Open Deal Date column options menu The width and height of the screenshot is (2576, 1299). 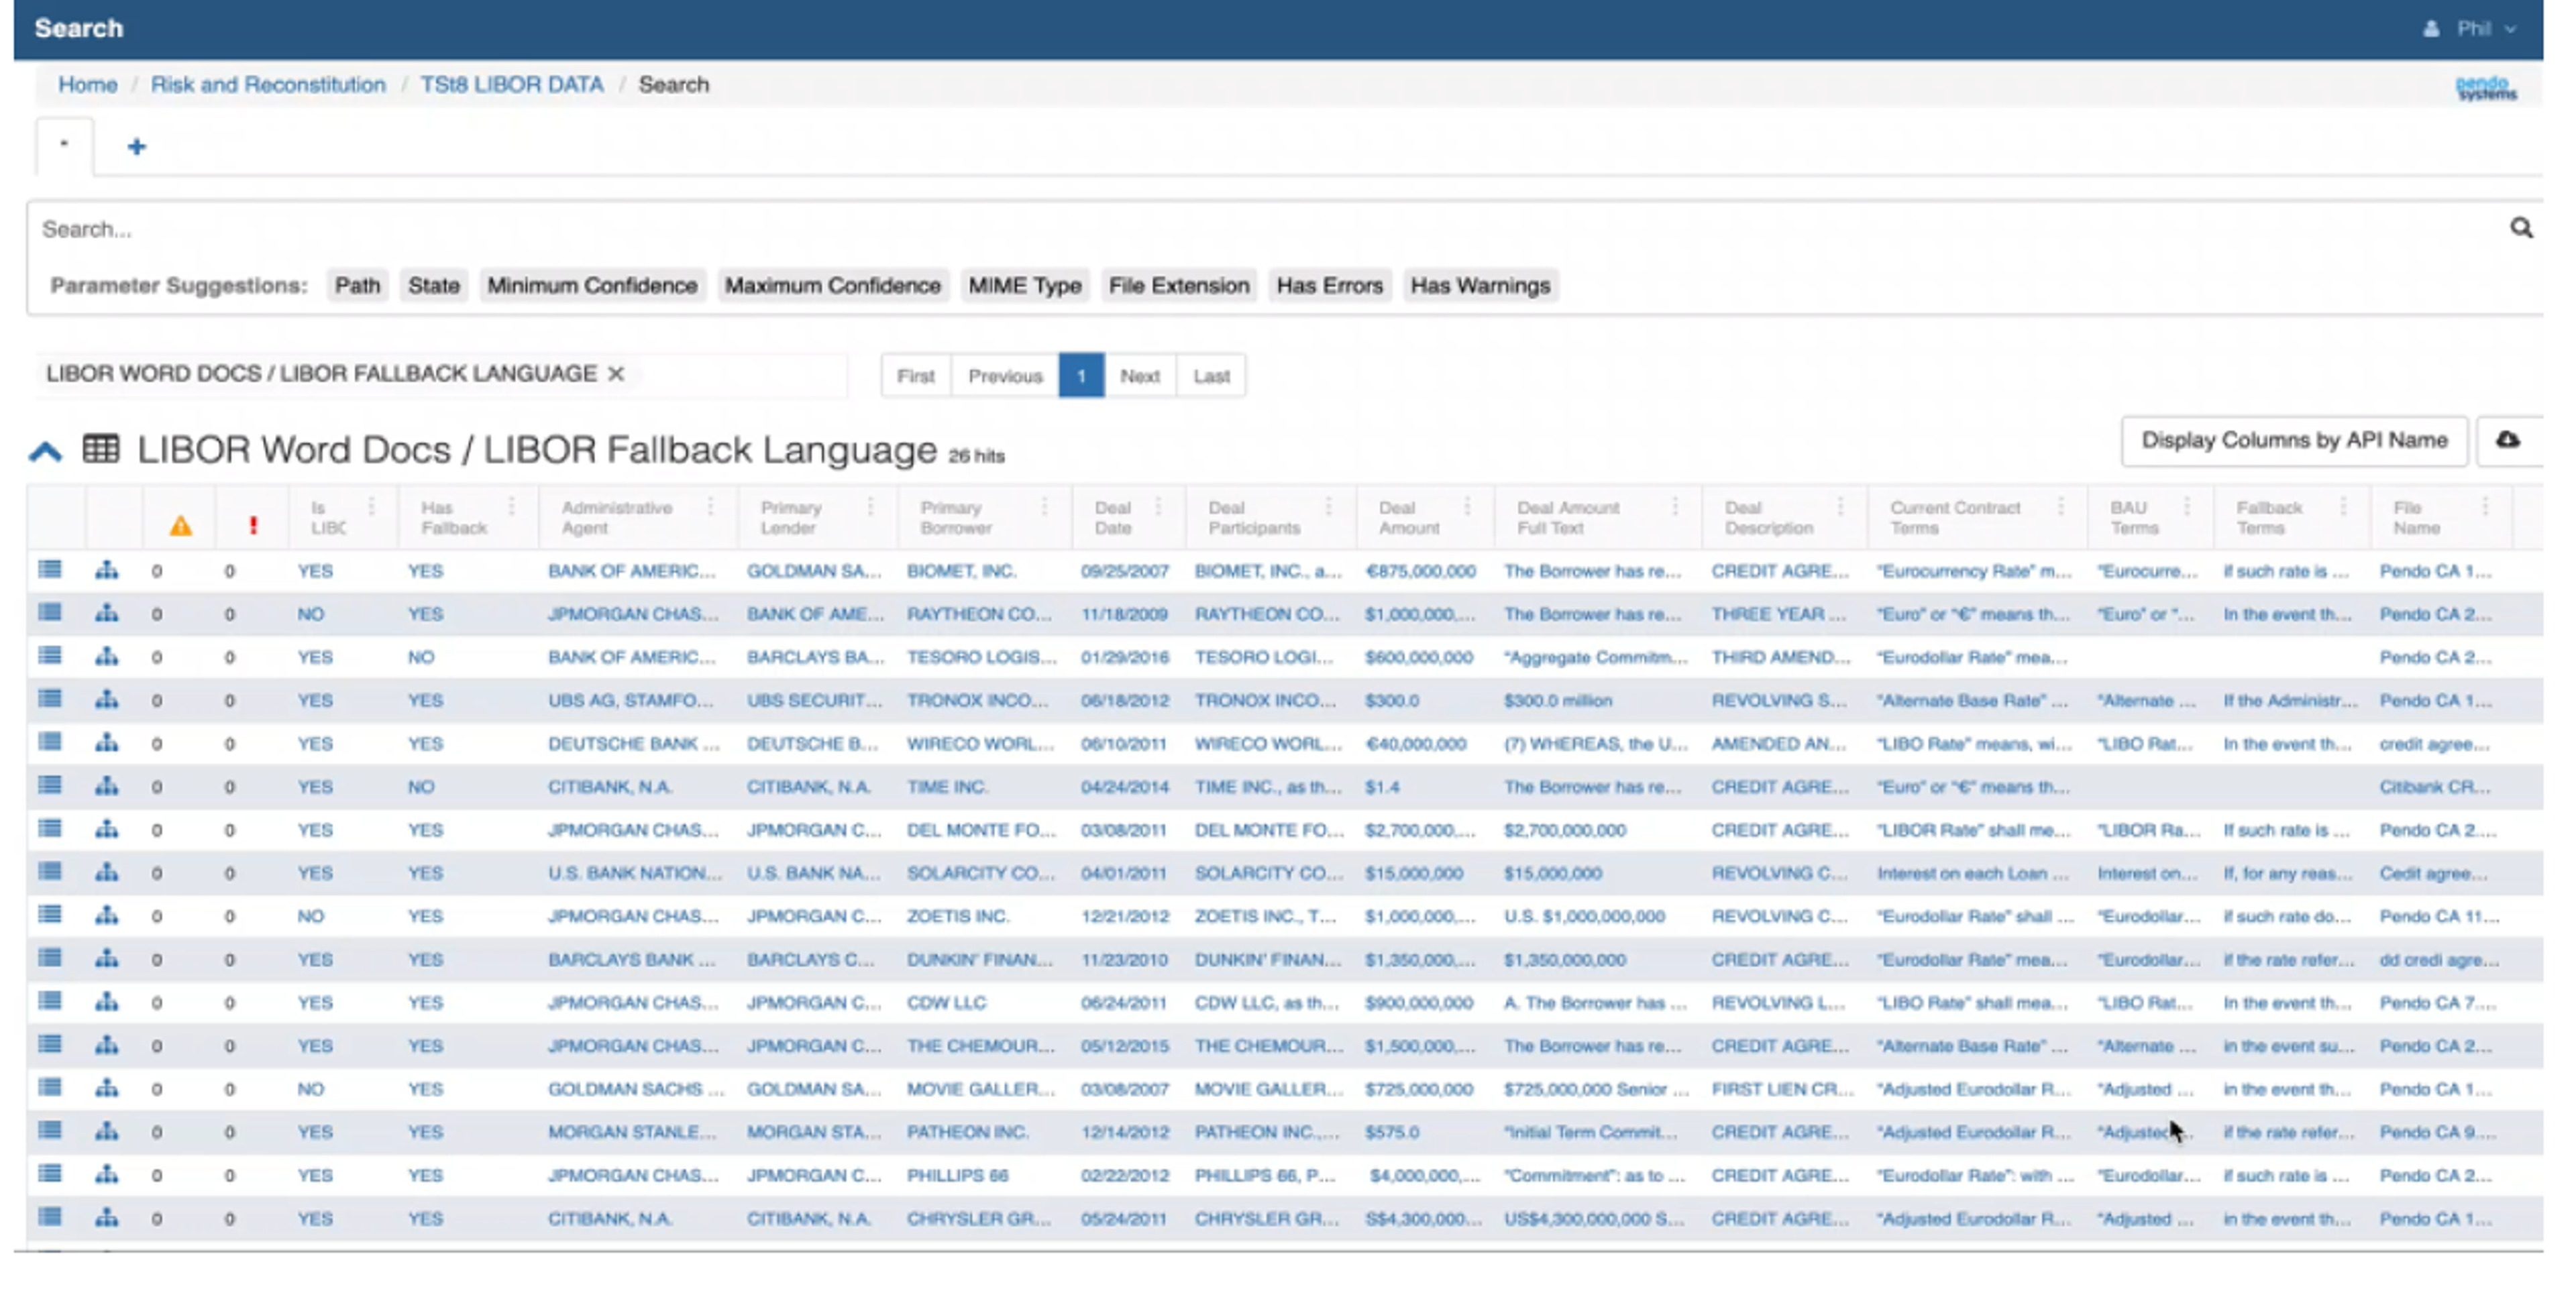(x=1158, y=507)
